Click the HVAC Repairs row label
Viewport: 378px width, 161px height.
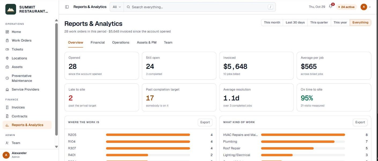(240, 135)
